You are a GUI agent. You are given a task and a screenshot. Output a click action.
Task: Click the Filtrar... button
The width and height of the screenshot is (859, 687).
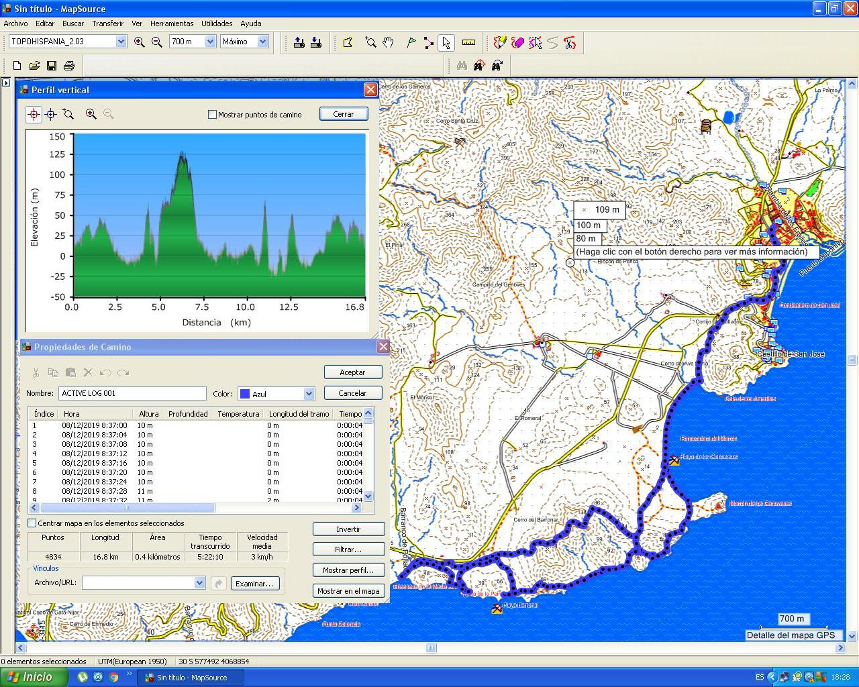(348, 549)
